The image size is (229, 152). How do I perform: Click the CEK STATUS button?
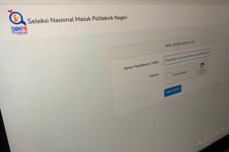coord(173,91)
